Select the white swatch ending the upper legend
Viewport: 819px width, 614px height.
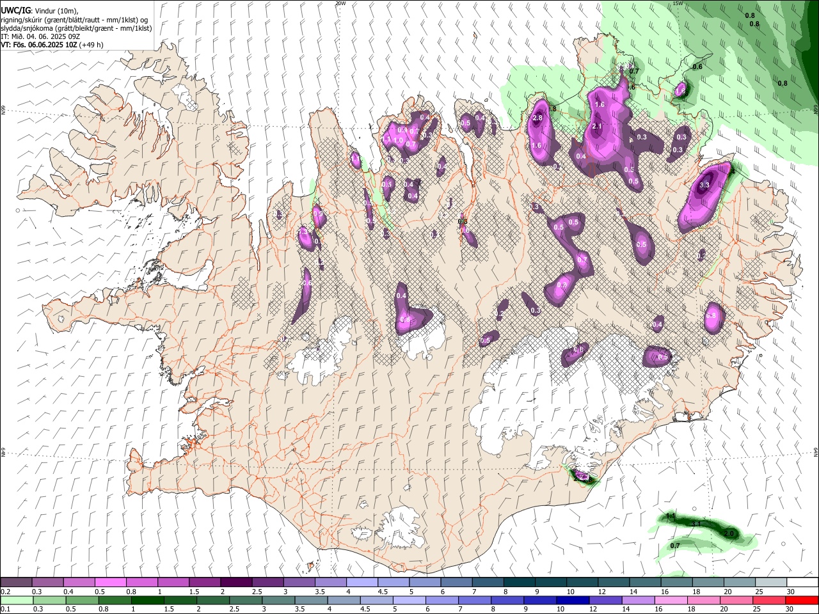point(802,583)
